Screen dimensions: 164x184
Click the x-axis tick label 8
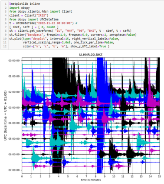(95, 177)
